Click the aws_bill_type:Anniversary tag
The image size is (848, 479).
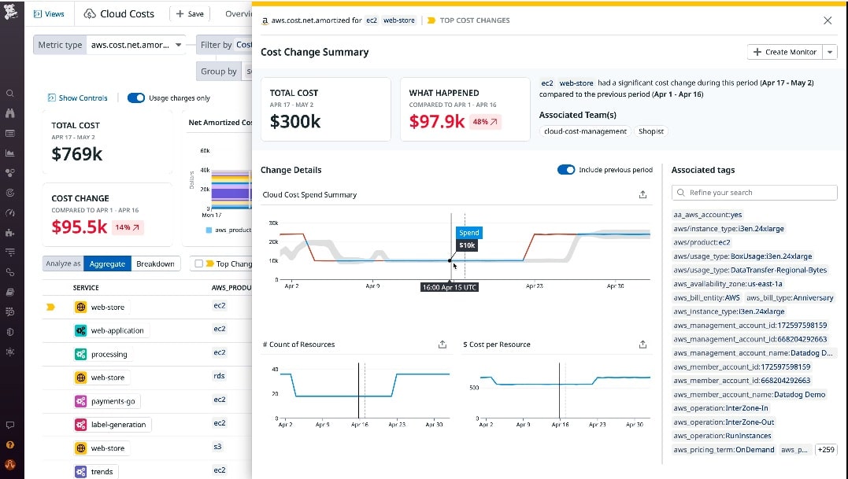point(790,297)
